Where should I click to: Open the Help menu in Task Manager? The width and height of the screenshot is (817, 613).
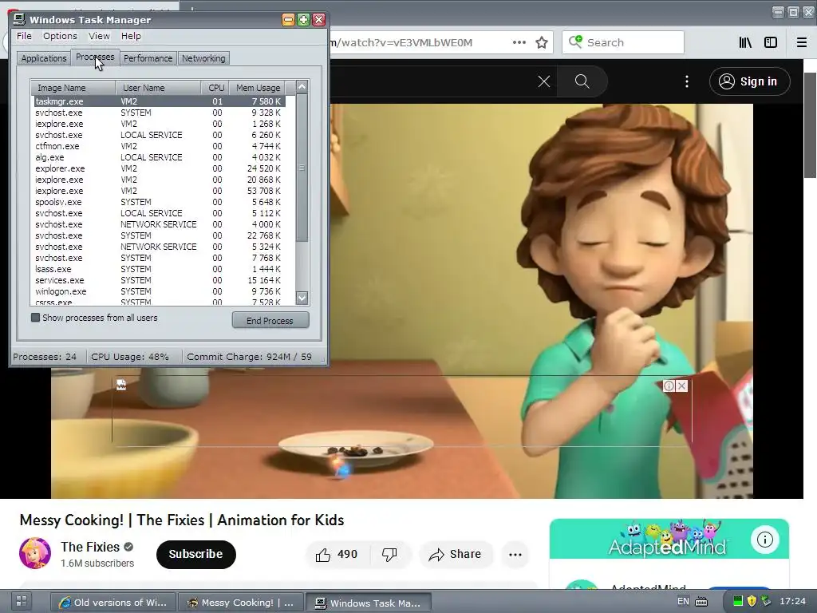[x=131, y=36]
